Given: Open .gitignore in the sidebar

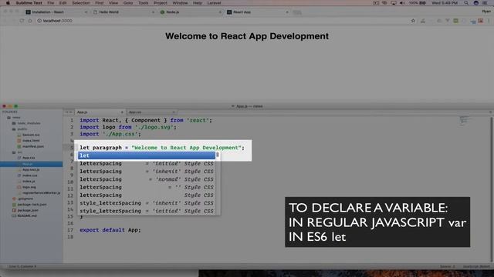Looking at the screenshot, I should (25, 199).
